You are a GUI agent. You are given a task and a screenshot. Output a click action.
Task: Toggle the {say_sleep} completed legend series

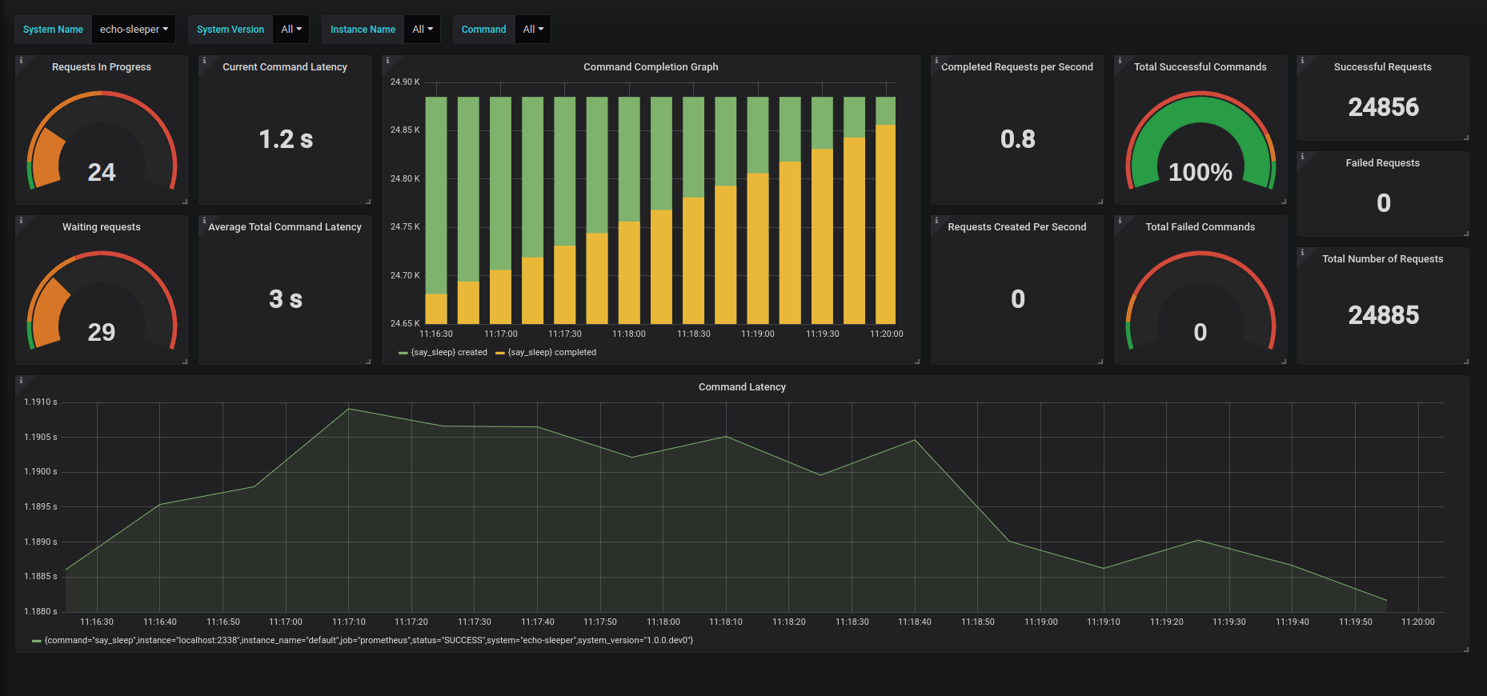click(x=552, y=353)
